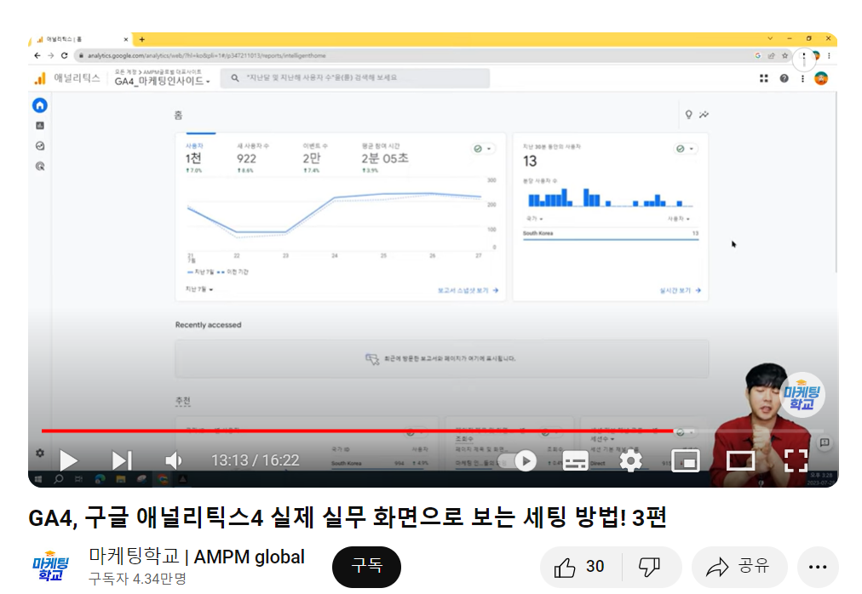Screen dimensions: 862x594
Task: Open the Google apps grid icon in Analytics
Action: pos(764,78)
